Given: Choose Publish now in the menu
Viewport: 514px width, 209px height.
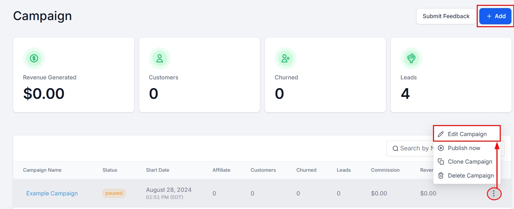Looking at the screenshot, I should pos(464,148).
